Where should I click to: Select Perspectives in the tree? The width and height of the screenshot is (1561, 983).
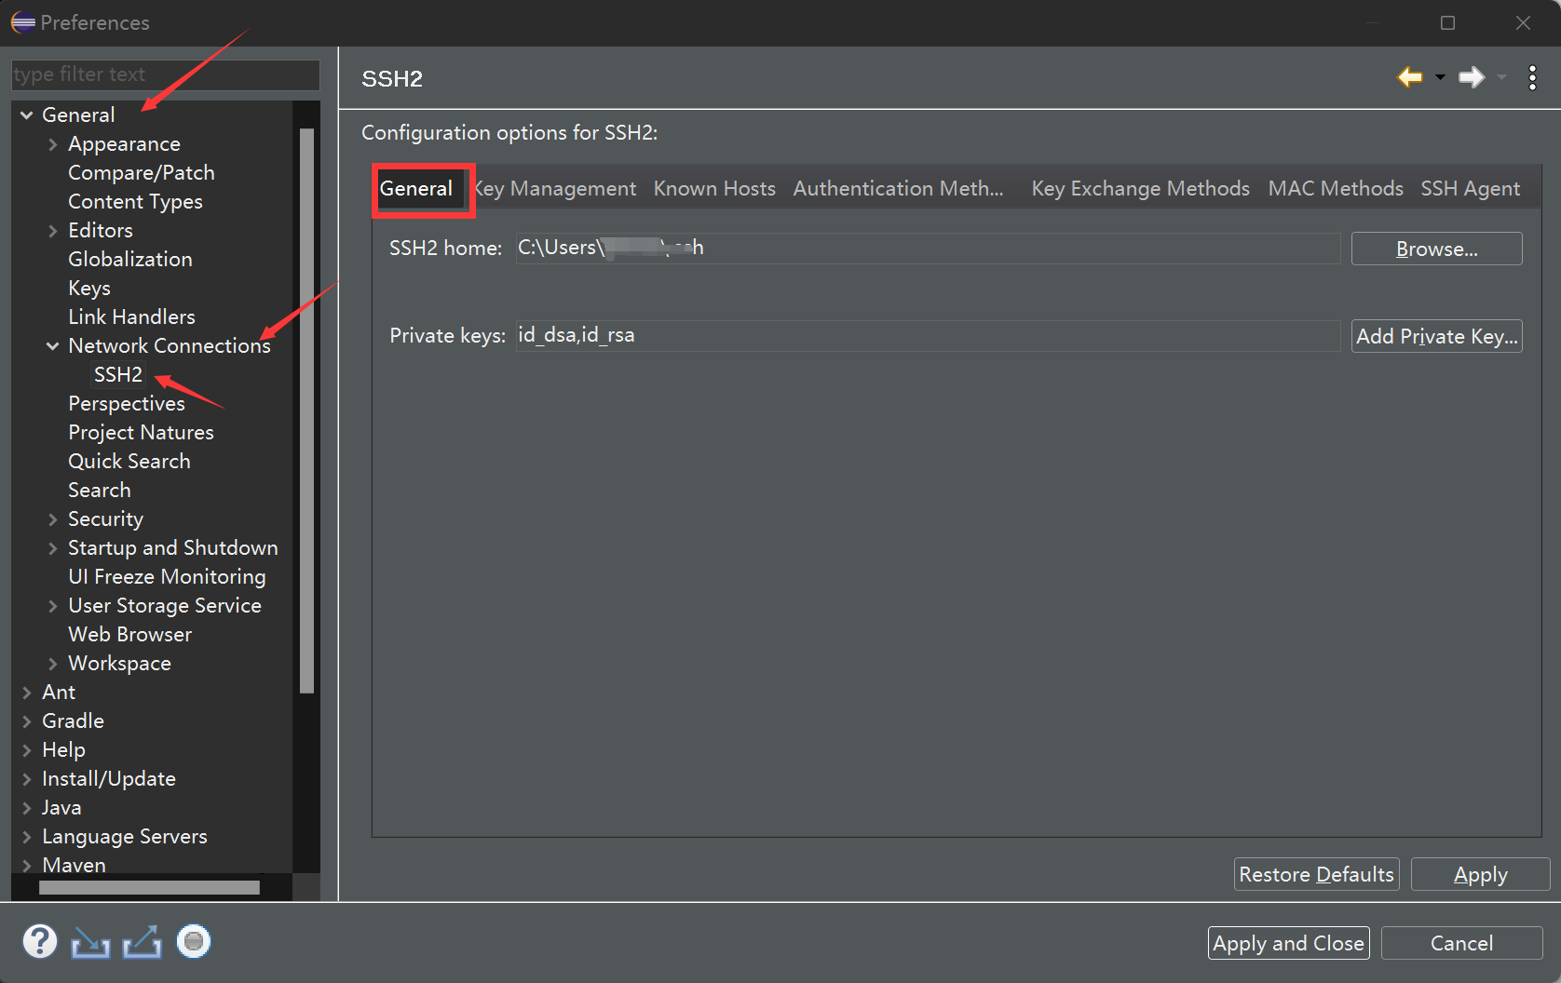pyautogui.click(x=127, y=404)
